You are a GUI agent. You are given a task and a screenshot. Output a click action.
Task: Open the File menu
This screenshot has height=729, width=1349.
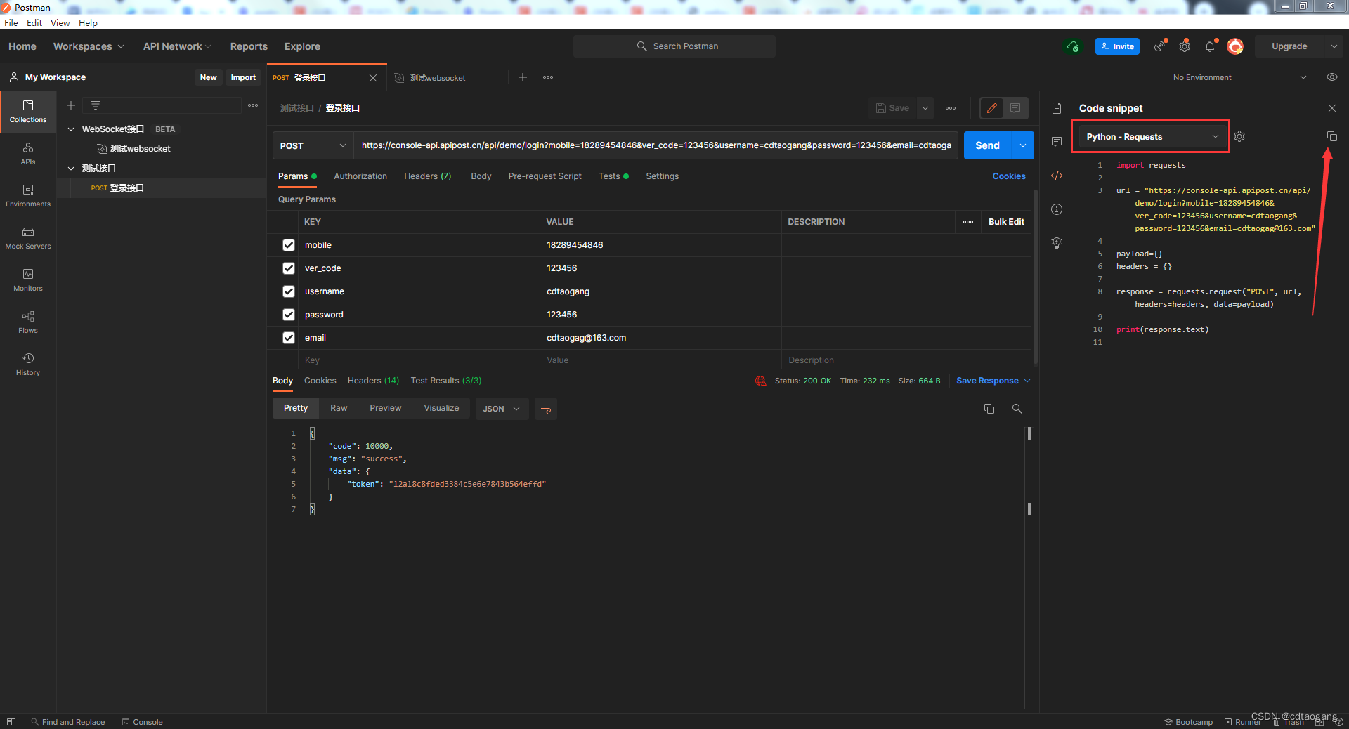point(11,23)
